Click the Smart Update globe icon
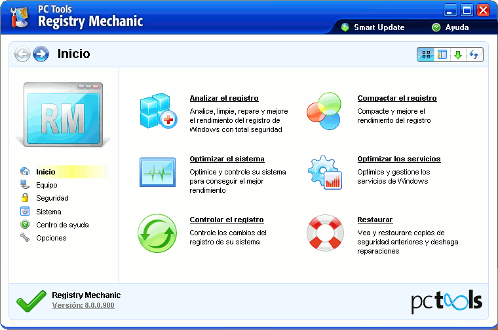 coord(345,27)
